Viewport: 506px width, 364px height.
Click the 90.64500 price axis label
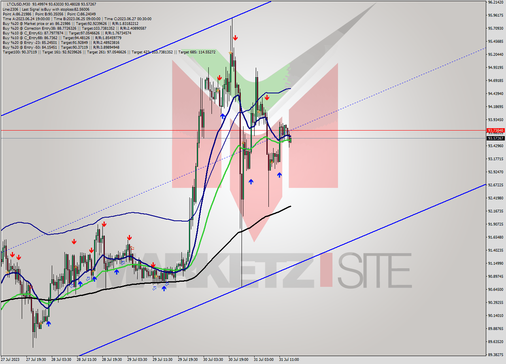click(x=495, y=289)
